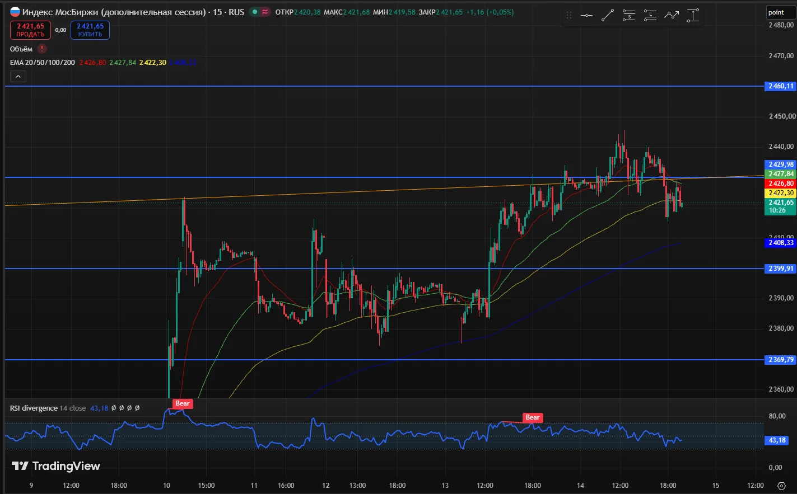Open chart settings gear in bottom corner
This screenshot has height=494, width=797.
[781, 485]
